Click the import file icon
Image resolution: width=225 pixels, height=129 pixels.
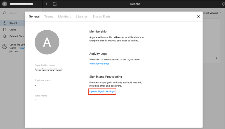point(55,4)
